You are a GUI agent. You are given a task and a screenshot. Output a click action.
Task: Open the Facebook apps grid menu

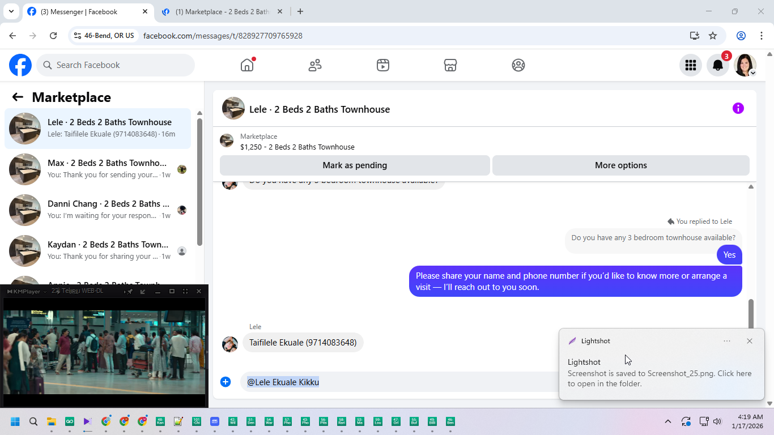click(x=690, y=65)
